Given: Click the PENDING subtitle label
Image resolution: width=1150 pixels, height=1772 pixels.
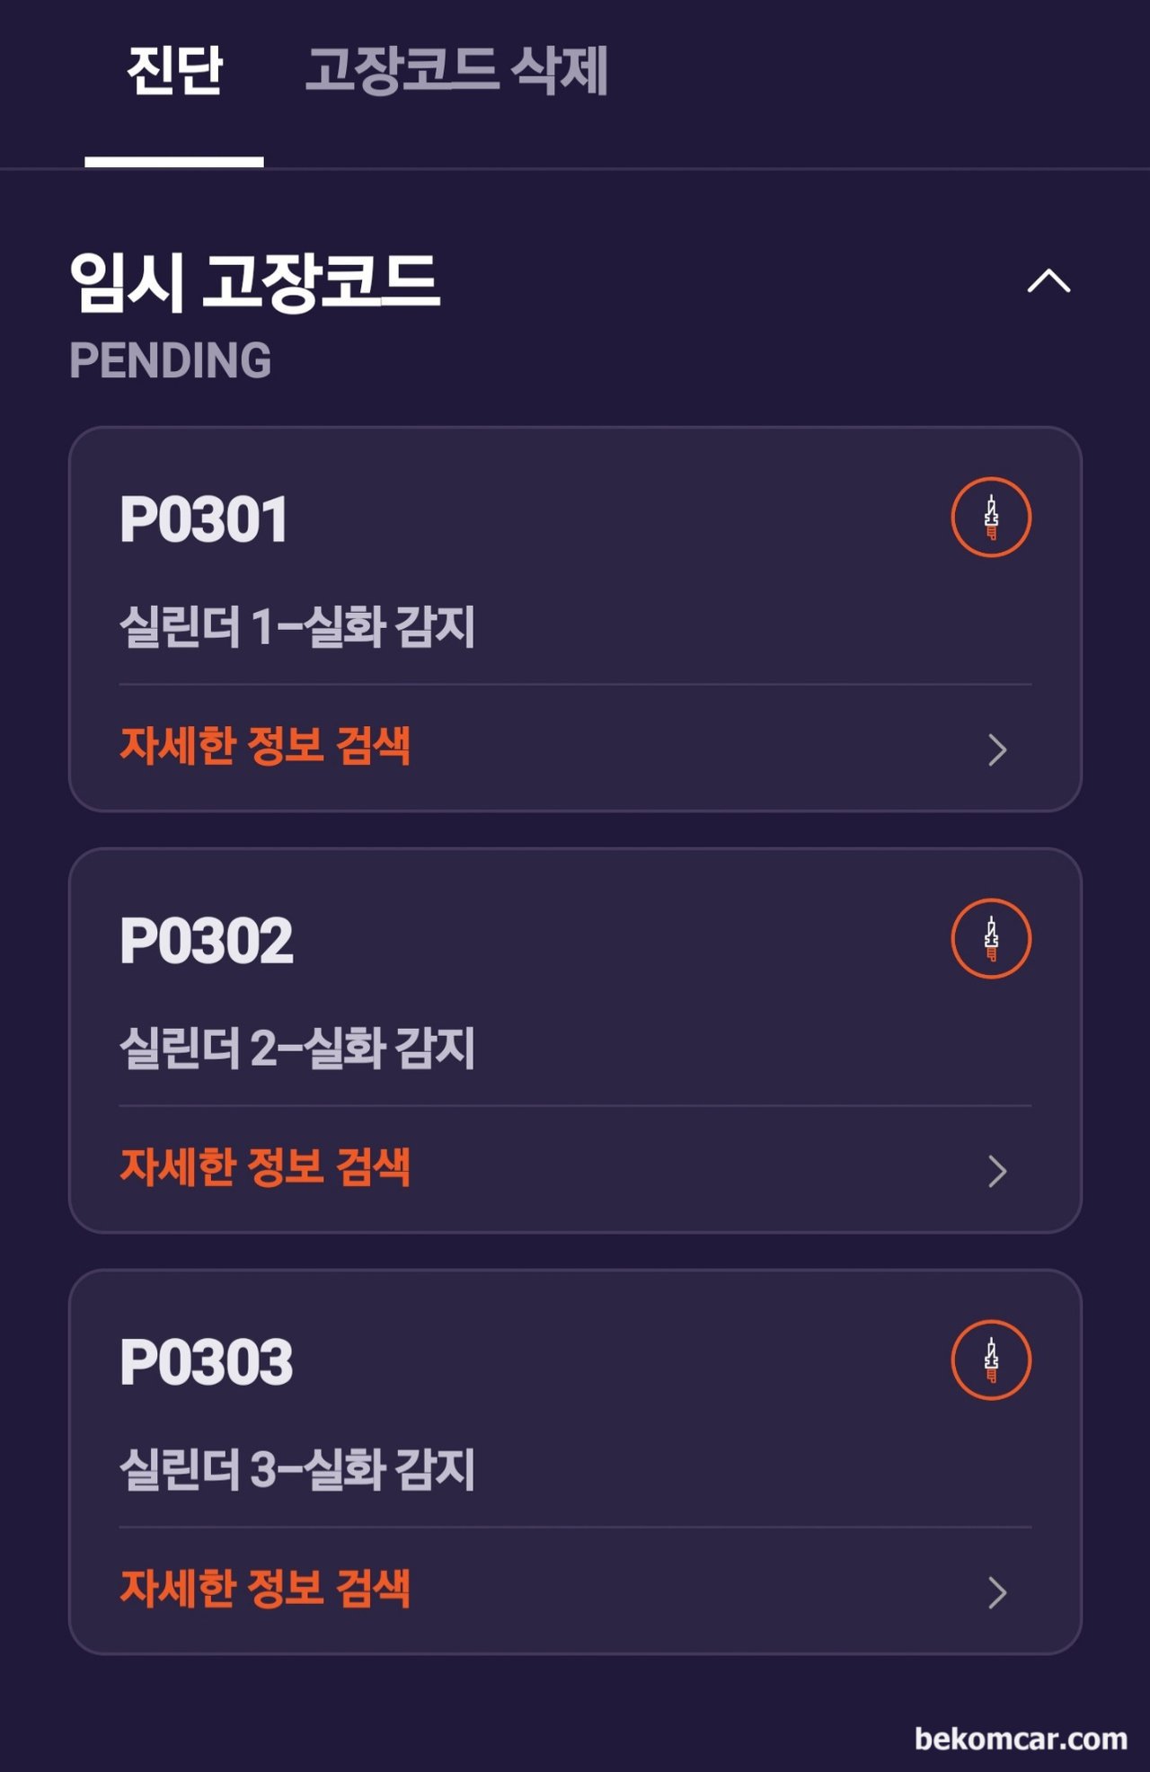Looking at the screenshot, I should coord(170,360).
